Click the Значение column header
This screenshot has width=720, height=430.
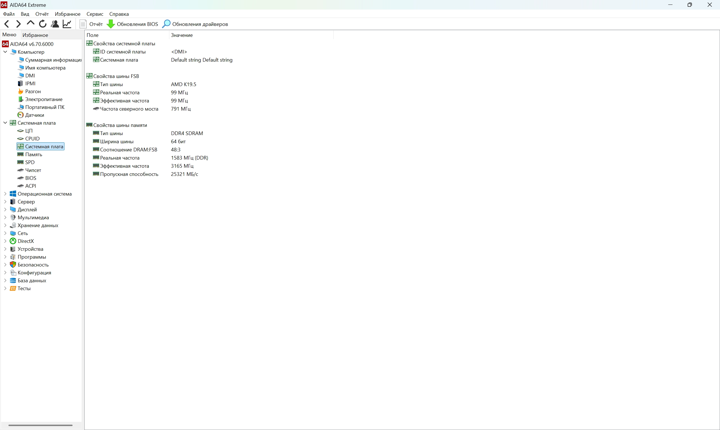[x=181, y=35]
